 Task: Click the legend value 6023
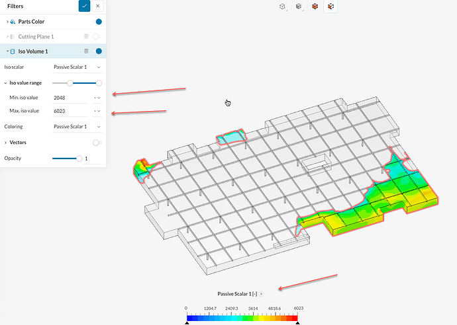pyautogui.click(x=299, y=308)
